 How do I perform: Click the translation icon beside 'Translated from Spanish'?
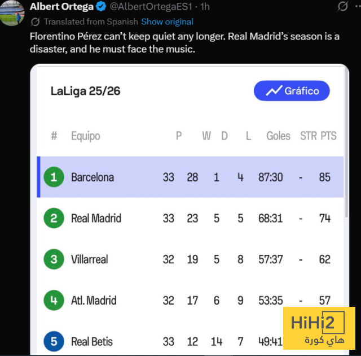click(36, 21)
